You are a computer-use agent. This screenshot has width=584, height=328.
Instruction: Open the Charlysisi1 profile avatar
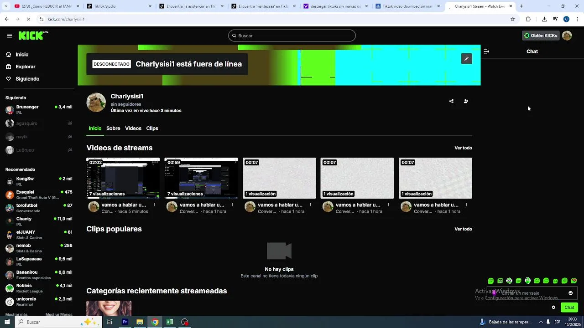coord(96,102)
